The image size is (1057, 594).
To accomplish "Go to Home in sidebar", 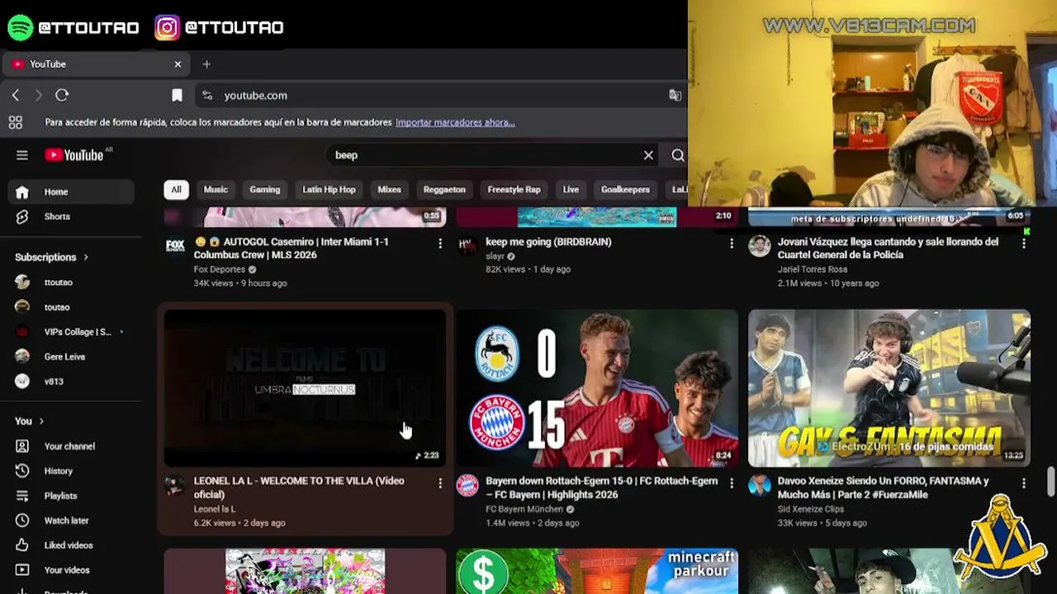I will (x=71, y=192).
